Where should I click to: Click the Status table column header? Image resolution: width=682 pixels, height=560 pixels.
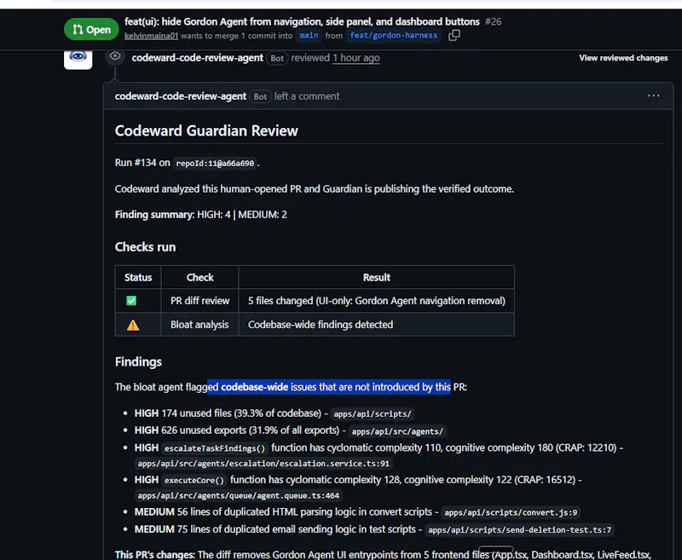point(138,277)
